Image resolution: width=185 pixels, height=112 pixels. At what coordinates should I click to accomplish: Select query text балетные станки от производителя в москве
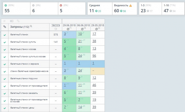[x=29, y=100]
